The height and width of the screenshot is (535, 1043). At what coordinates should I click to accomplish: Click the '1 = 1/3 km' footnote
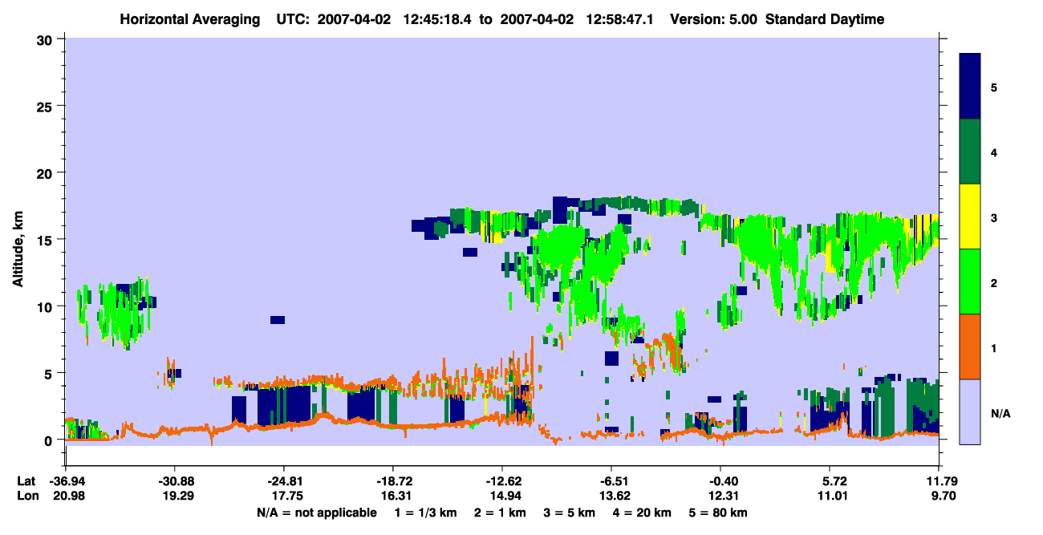pyautogui.click(x=426, y=513)
